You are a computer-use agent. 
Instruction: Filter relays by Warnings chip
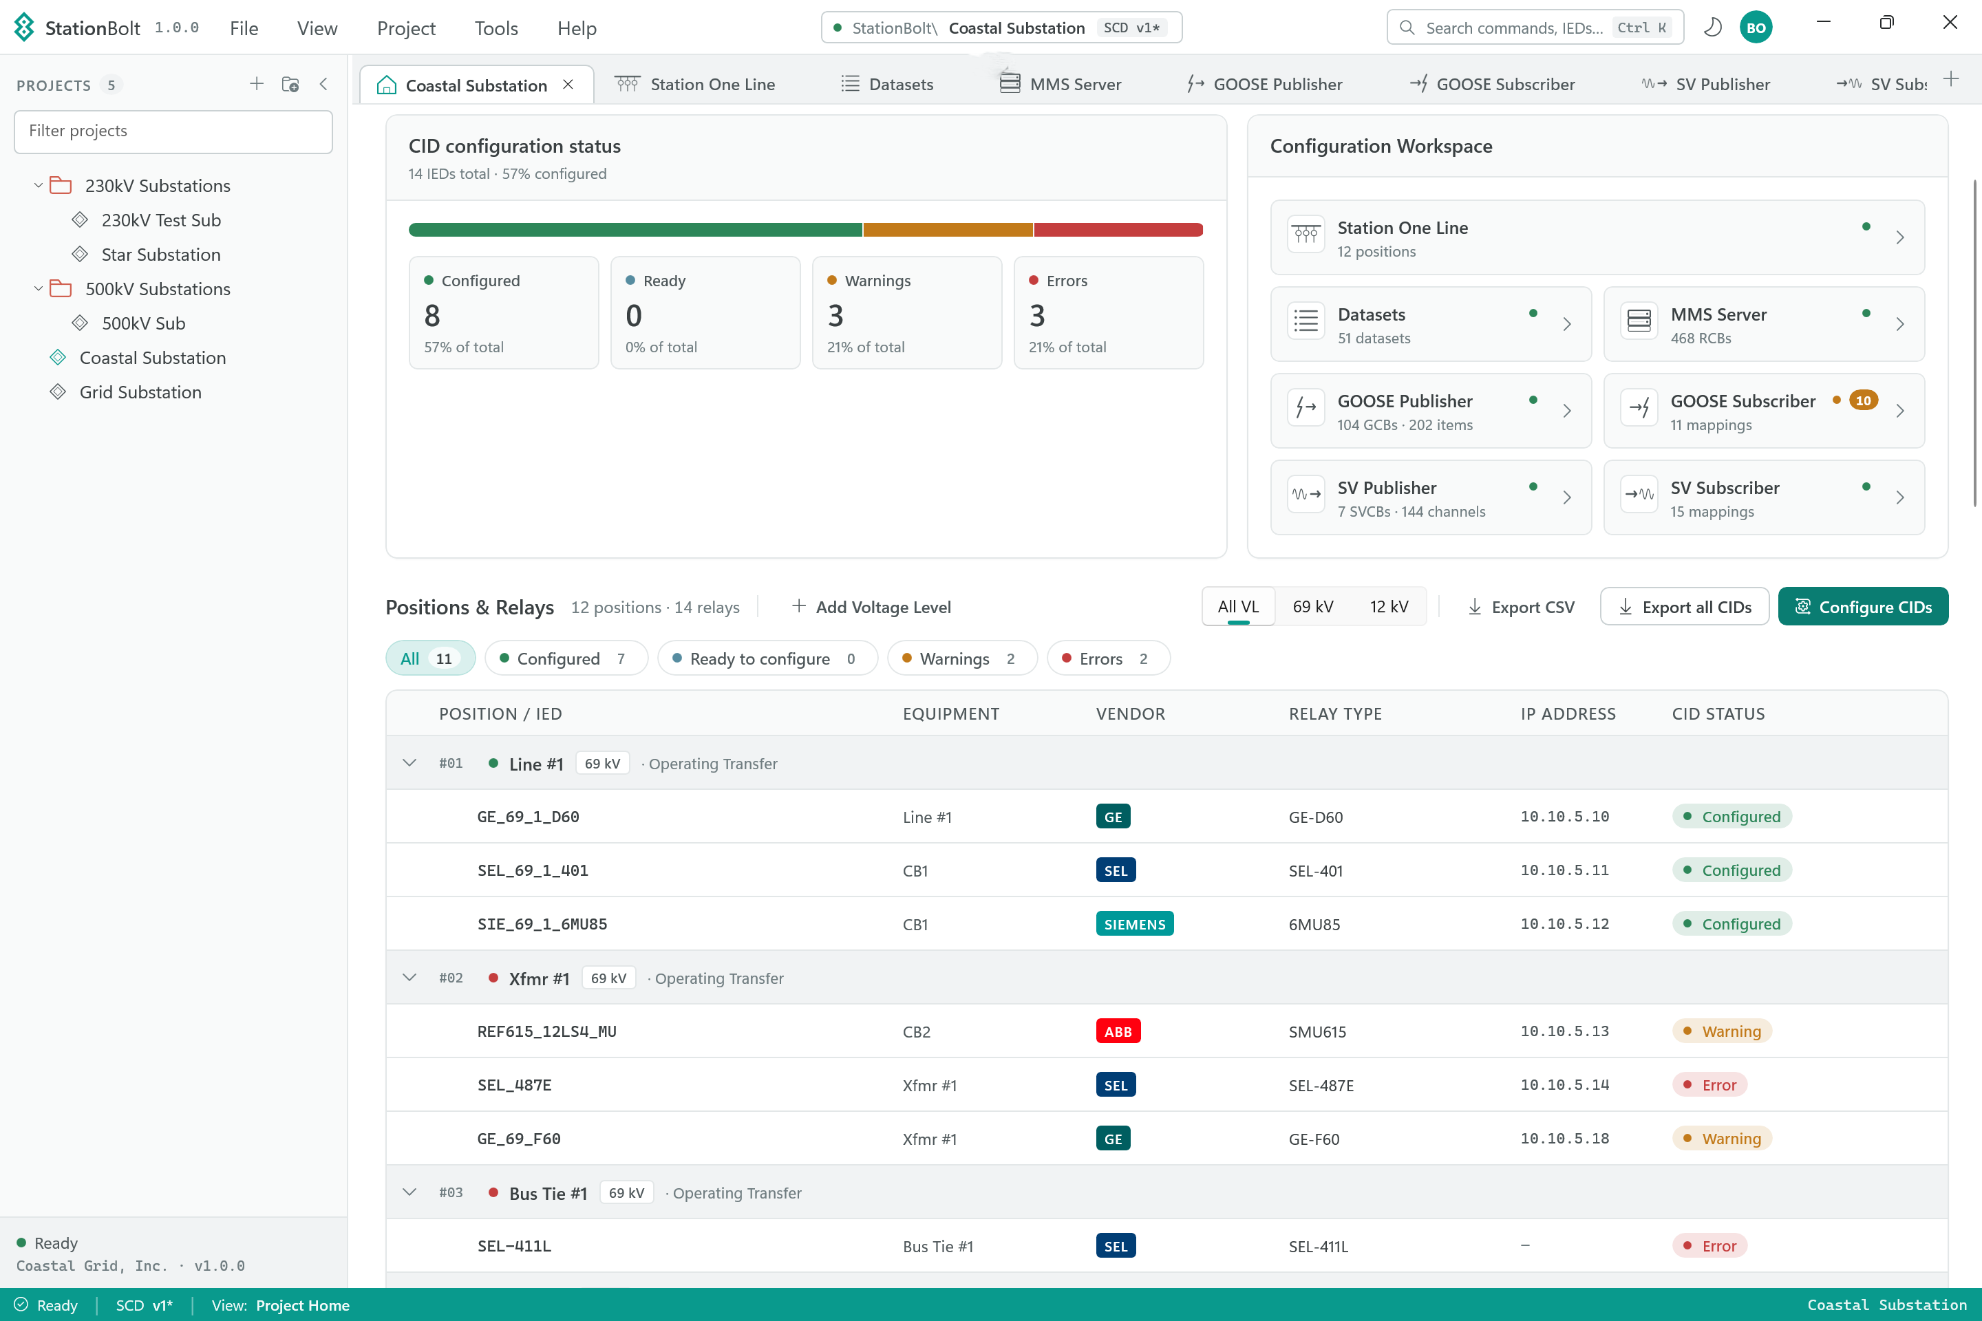[x=962, y=658]
